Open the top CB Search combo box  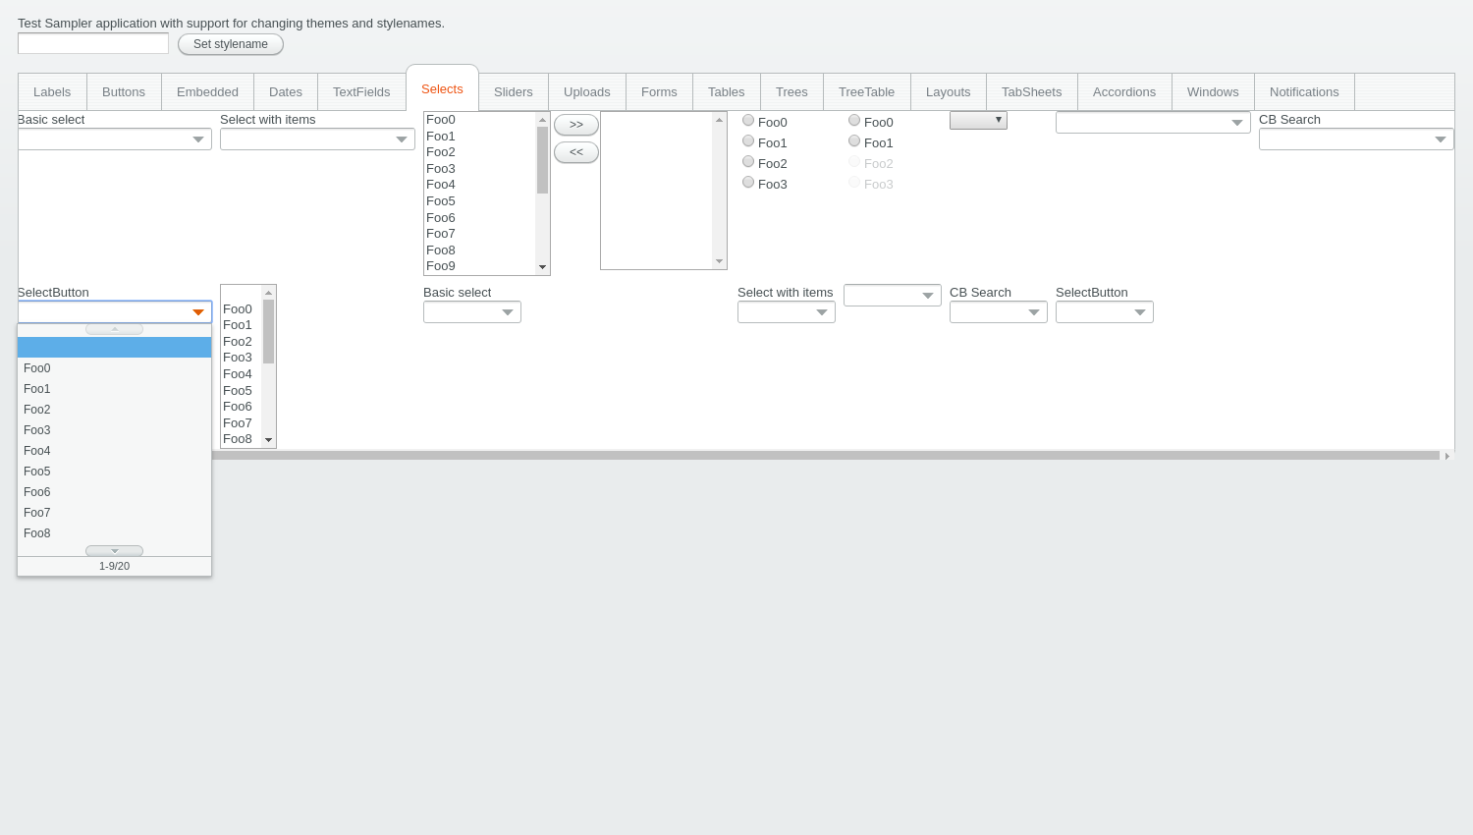point(1441,139)
